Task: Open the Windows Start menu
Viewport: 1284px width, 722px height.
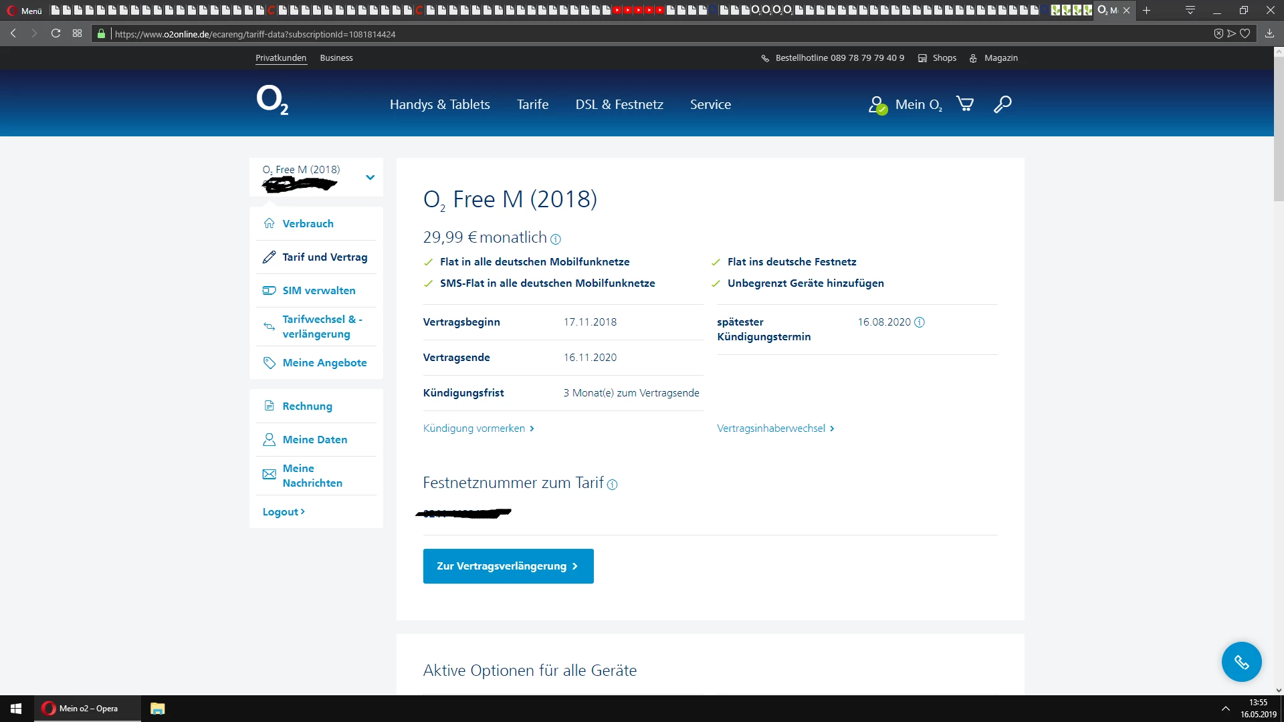Action: (16, 709)
